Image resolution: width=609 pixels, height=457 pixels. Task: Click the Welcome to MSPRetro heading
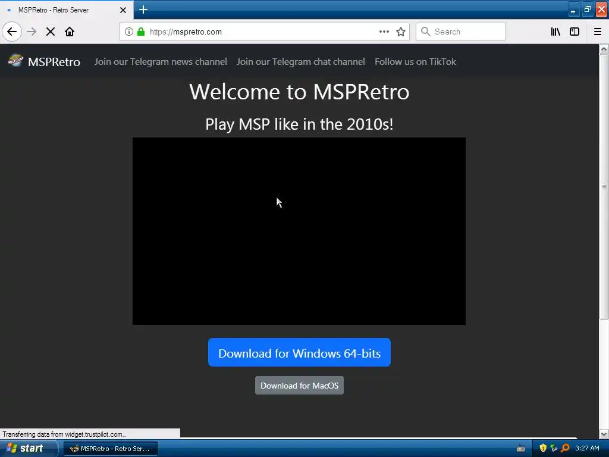299,92
